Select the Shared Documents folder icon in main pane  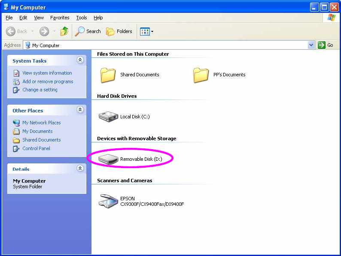pyautogui.click(x=108, y=75)
